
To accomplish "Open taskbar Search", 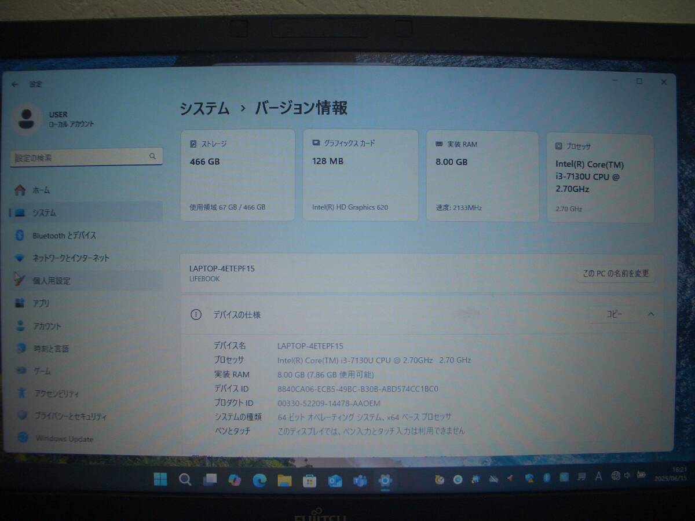I will (x=185, y=480).
